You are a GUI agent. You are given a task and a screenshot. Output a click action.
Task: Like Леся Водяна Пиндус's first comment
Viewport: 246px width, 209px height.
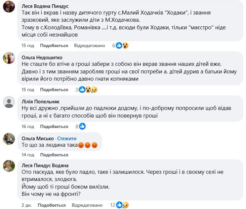[x=54, y=46]
